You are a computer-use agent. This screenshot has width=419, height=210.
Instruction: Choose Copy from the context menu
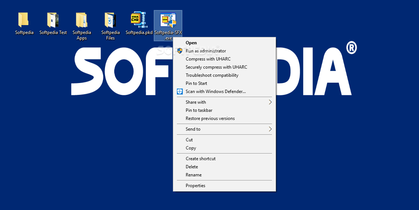pyautogui.click(x=224, y=148)
